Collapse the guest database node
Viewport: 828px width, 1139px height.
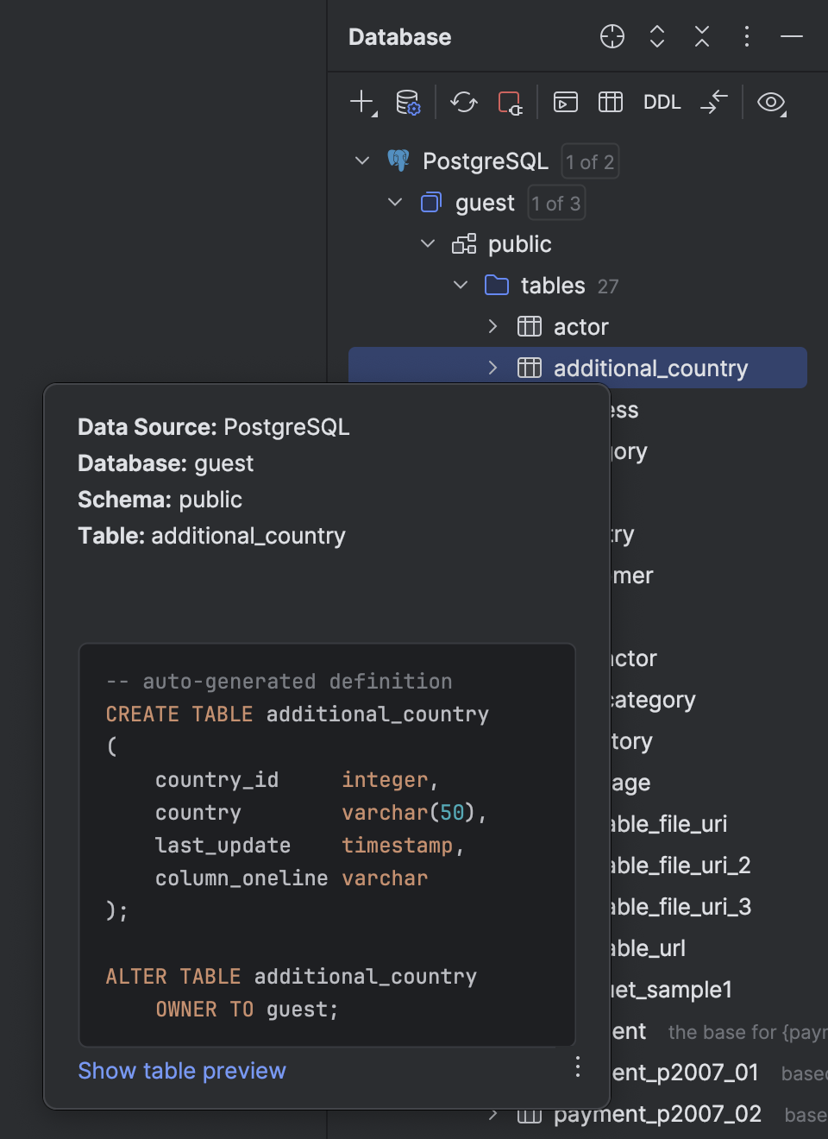click(x=394, y=202)
